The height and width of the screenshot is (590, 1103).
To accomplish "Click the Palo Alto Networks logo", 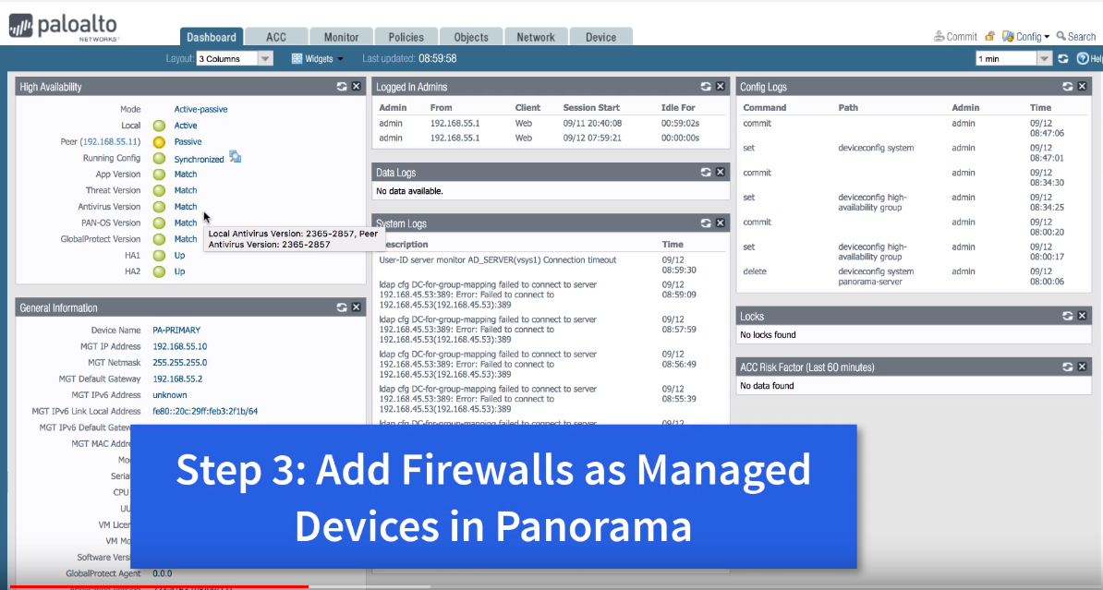I will (x=64, y=28).
